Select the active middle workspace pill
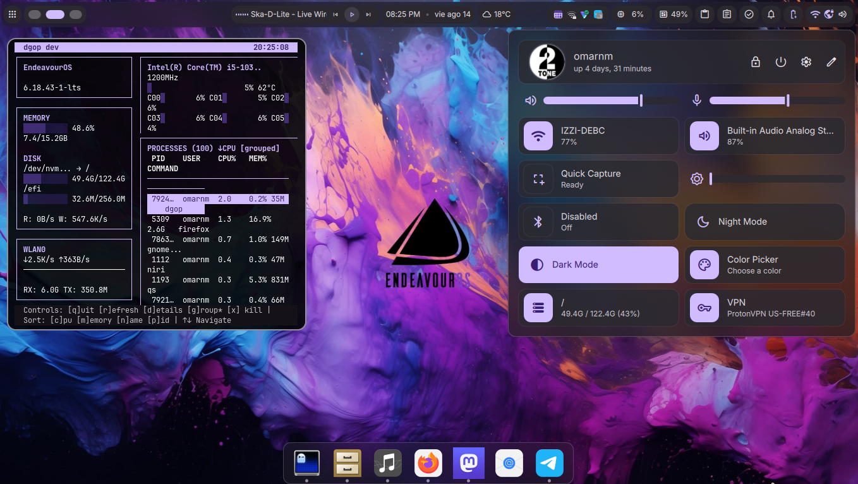 coord(55,14)
